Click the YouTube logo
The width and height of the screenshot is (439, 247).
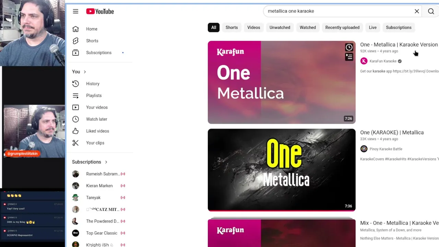pyautogui.click(x=100, y=11)
